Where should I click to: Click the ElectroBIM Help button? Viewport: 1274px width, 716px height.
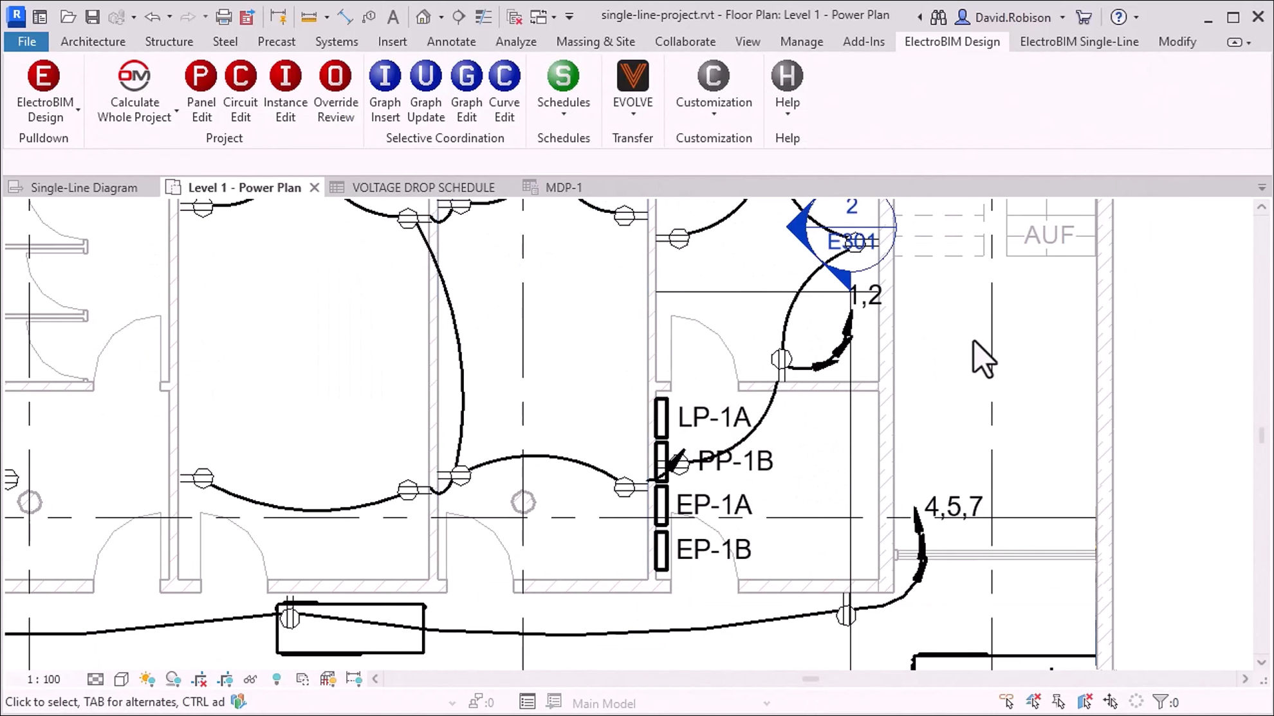[x=787, y=88]
